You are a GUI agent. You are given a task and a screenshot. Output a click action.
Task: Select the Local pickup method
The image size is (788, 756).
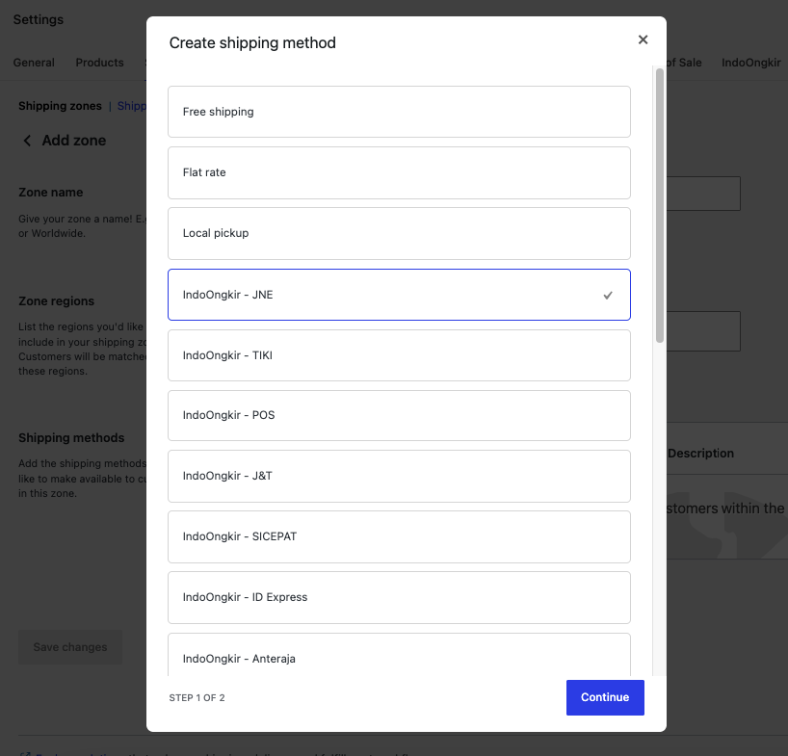coord(399,233)
